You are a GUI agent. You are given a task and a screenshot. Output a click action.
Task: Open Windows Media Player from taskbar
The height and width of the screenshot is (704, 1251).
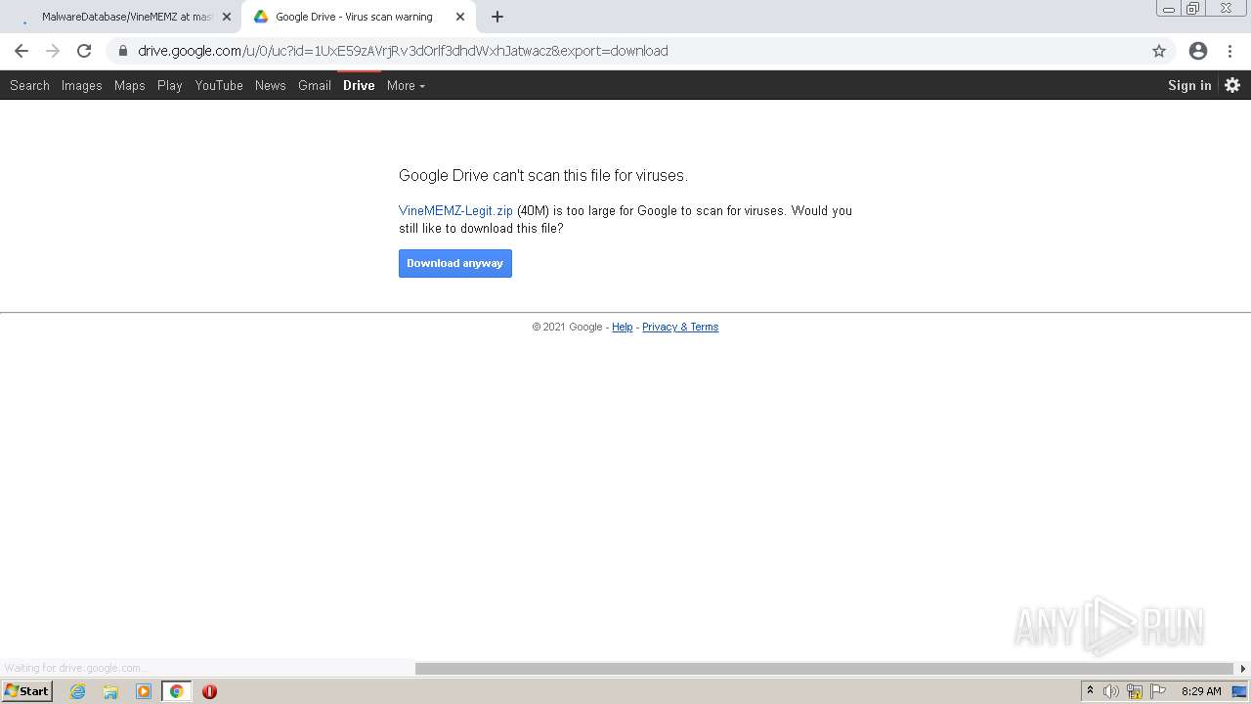pyautogui.click(x=144, y=691)
